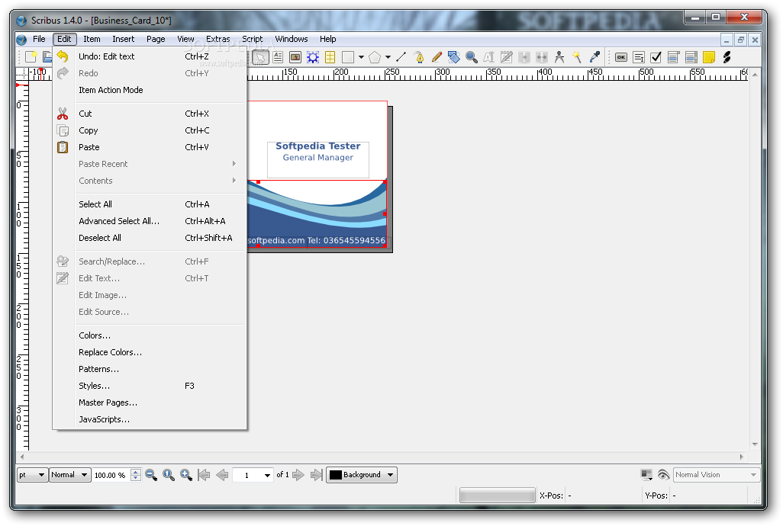Viewport: 783px width, 526px height.
Task: Click the 100.00 % zoom field
Action: point(111,475)
